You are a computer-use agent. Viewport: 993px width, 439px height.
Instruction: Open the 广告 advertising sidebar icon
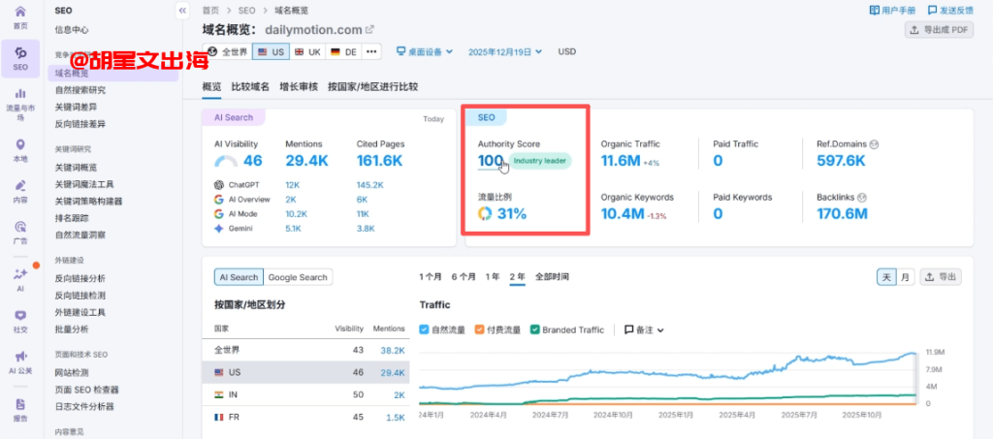20,233
